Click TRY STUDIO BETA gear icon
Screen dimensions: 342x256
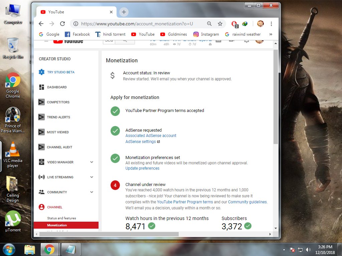(41, 72)
